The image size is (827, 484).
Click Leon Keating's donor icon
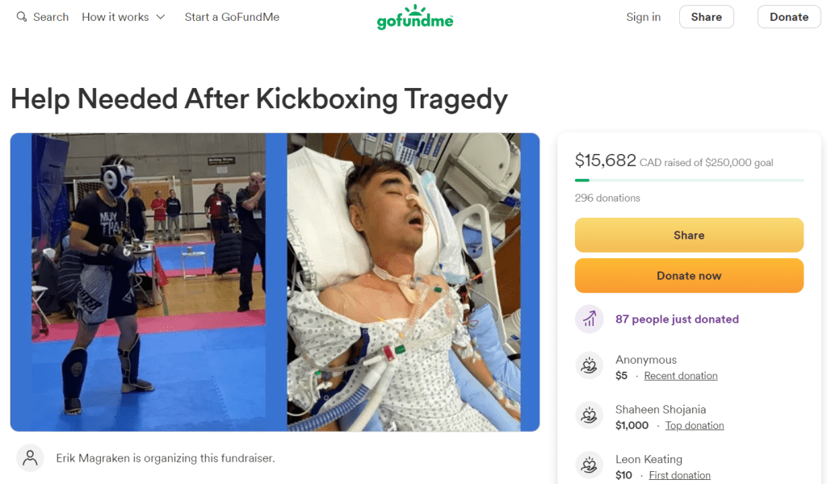tap(590, 466)
